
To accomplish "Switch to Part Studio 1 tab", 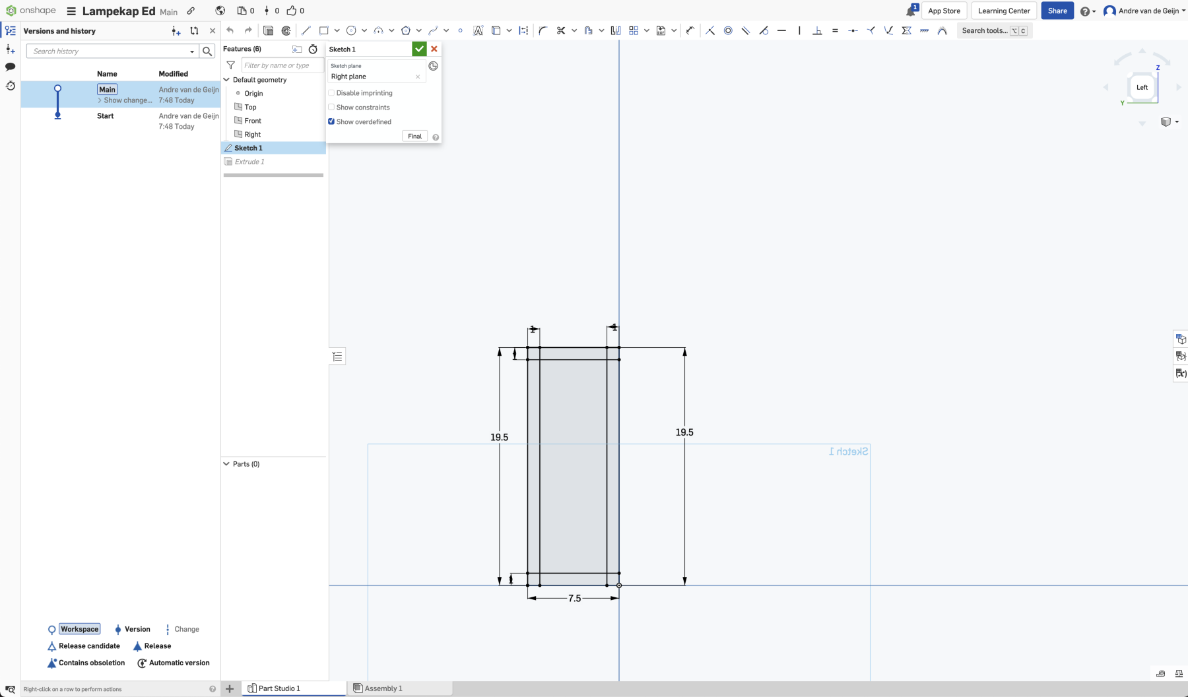I will click(294, 688).
